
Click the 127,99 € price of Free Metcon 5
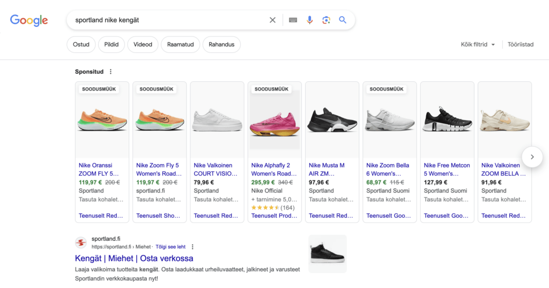(x=435, y=183)
